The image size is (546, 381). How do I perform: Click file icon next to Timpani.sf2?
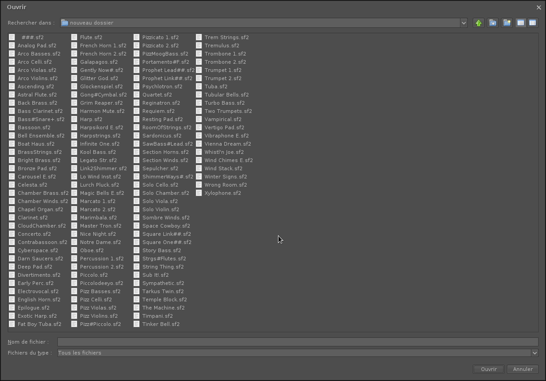[136, 316]
